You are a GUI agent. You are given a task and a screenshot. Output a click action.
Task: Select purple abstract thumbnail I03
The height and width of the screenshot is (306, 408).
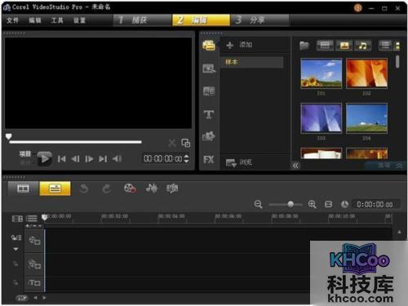[322, 118]
